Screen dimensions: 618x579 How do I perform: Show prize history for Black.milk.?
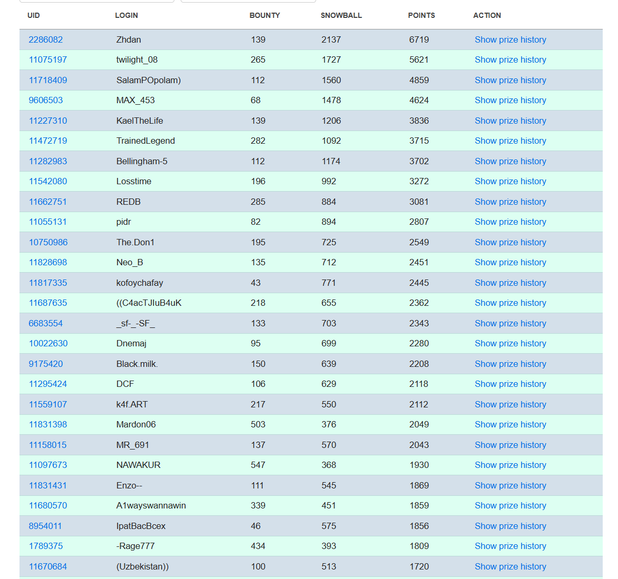510,364
